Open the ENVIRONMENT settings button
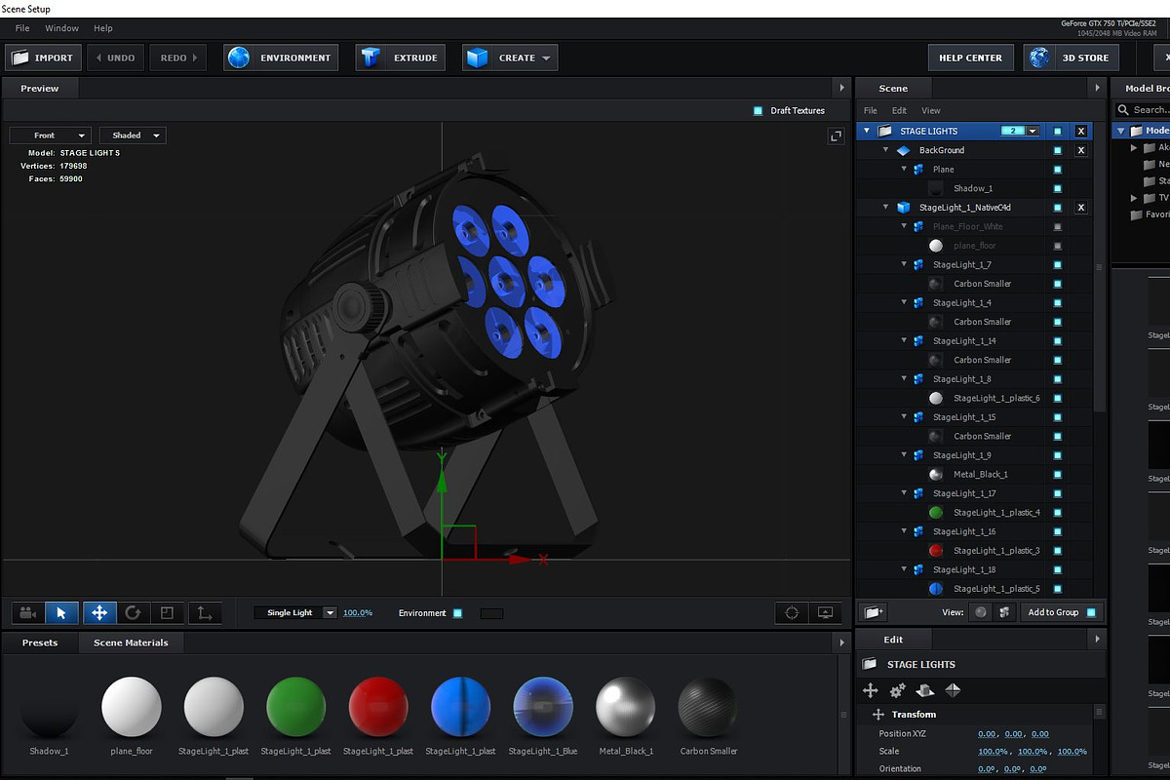The height and width of the screenshot is (780, 1170). click(281, 58)
